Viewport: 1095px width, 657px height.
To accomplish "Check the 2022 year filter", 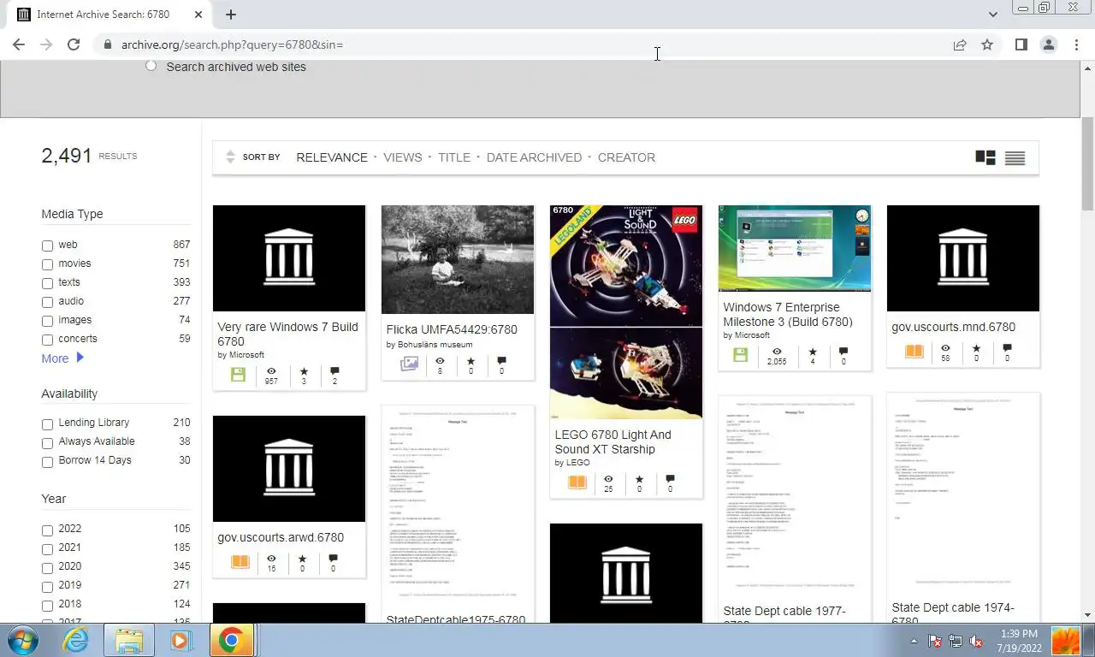I will coord(48,530).
